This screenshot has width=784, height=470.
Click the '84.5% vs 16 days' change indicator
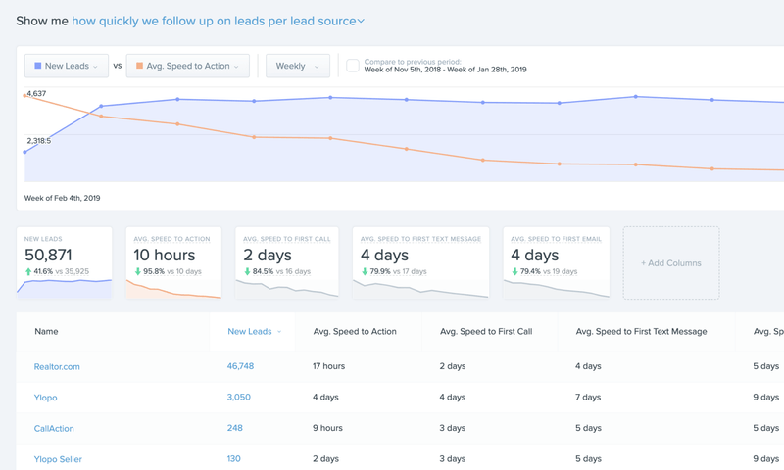tap(277, 271)
